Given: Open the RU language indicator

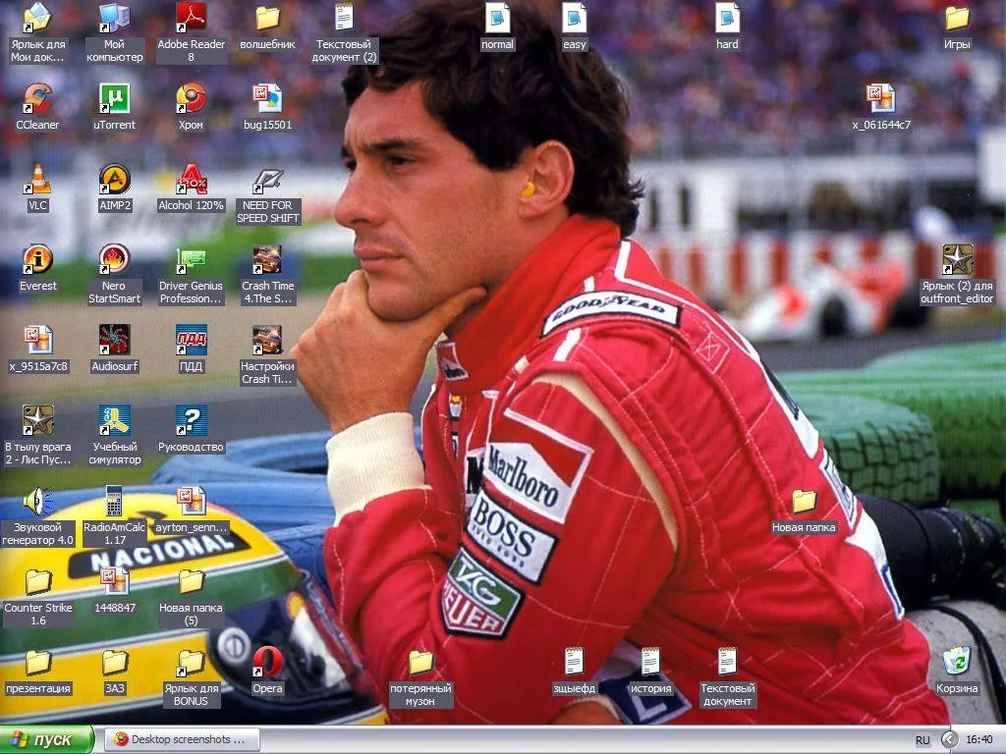Looking at the screenshot, I should (922, 740).
